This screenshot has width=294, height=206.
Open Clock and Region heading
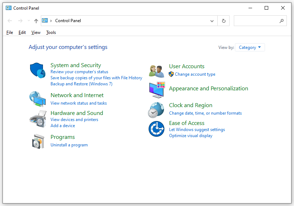point(191,105)
